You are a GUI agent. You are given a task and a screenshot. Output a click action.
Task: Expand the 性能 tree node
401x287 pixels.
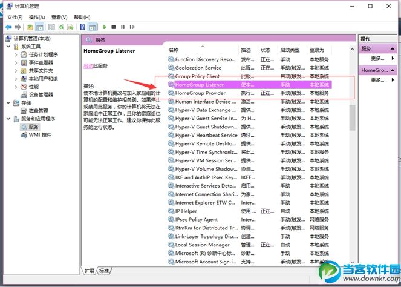(16, 87)
